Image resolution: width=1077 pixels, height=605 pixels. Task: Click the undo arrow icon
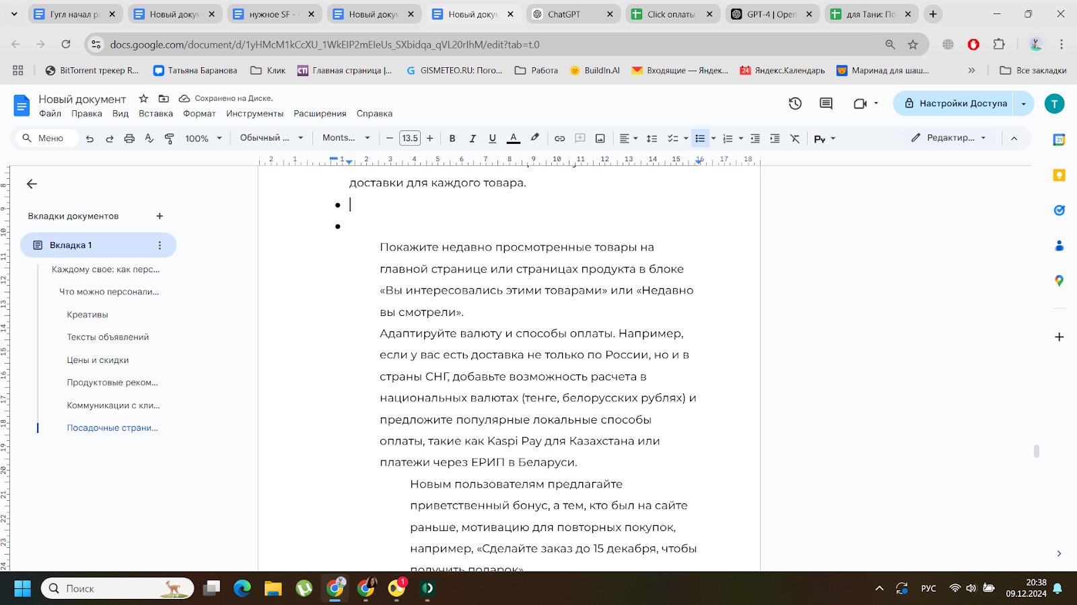tap(90, 138)
